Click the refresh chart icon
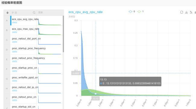Image resolution: width=196 pixels, height=109 pixels. coord(182,12)
